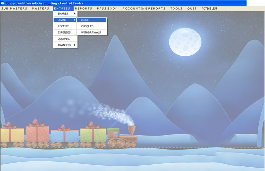Image resolution: width=265 pixels, height=171 pixels.
Task: Open the REPORTS menu
Action: click(x=83, y=8)
